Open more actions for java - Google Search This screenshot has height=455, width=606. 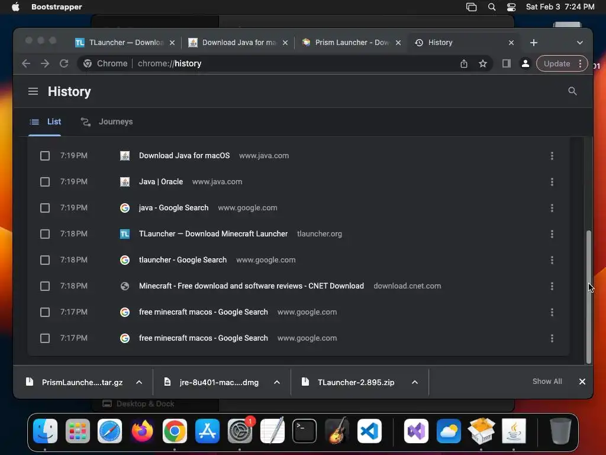552,208
